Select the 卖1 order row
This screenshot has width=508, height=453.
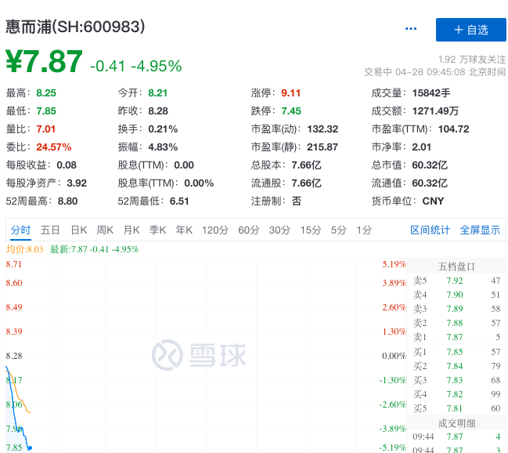click(x=456, y=337)
